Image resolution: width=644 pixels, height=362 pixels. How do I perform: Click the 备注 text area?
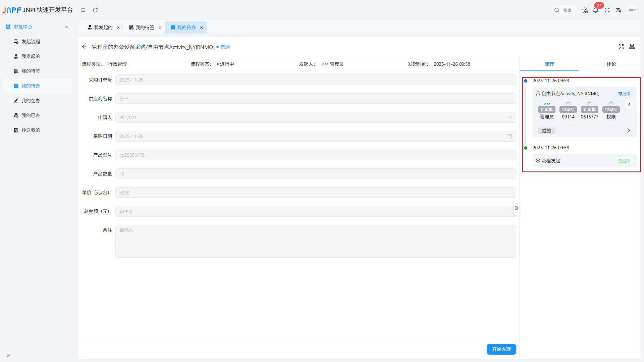click(x=315, y=241)
